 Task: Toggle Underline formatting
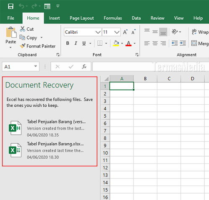(x=84, y=43)
